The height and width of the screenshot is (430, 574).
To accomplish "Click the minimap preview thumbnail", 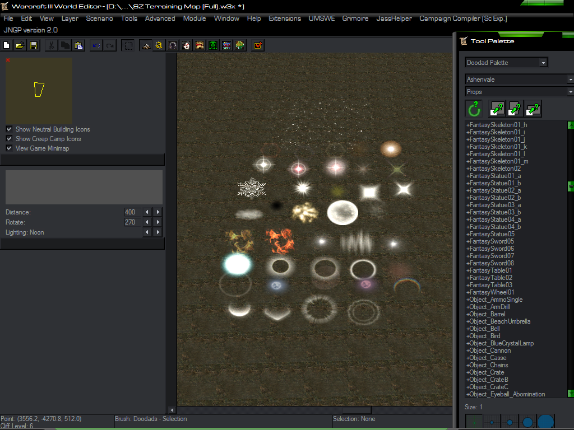I will [x=39, y=91].
